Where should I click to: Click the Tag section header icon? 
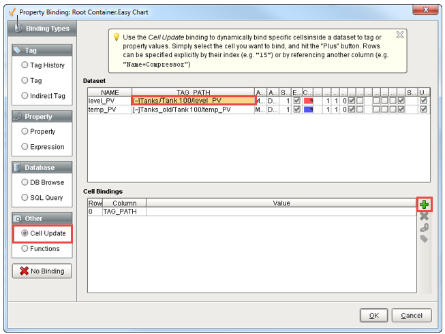pyautogui.click(x=17, y=50)
